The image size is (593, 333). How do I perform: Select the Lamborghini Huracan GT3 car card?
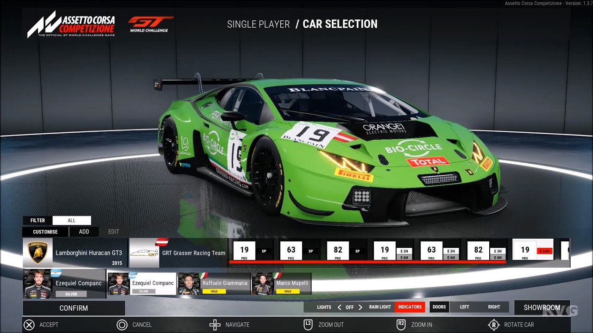(x=75, y=253)
